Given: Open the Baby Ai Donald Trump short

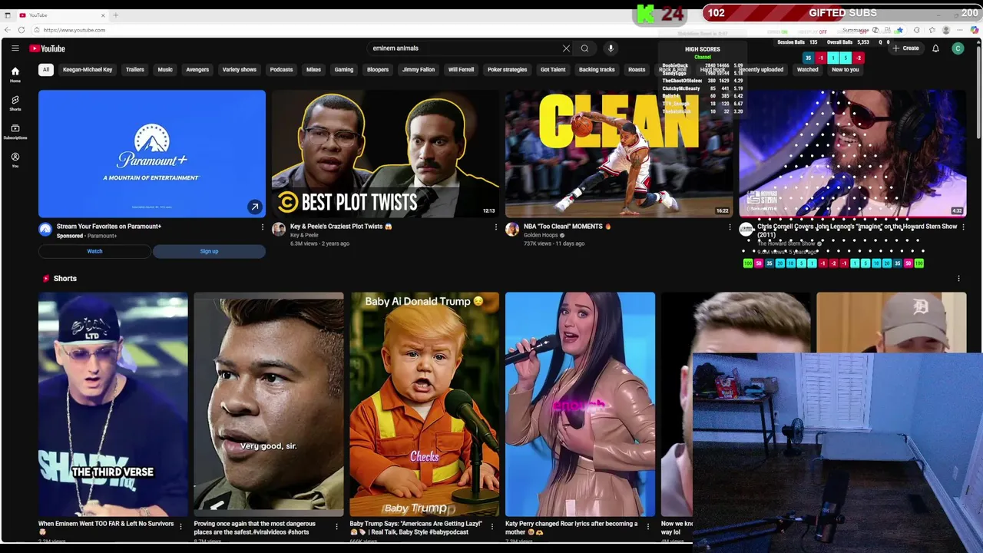Looking at the screenshot, I should pos(424,404).
